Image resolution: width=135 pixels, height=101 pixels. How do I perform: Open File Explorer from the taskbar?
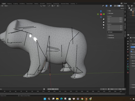pos(57,99)
